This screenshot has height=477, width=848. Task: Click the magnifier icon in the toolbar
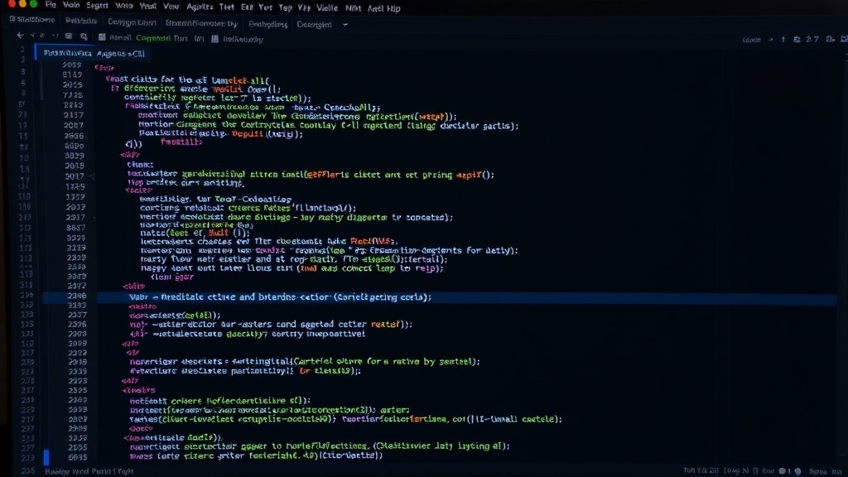click(x=84, y=36)
